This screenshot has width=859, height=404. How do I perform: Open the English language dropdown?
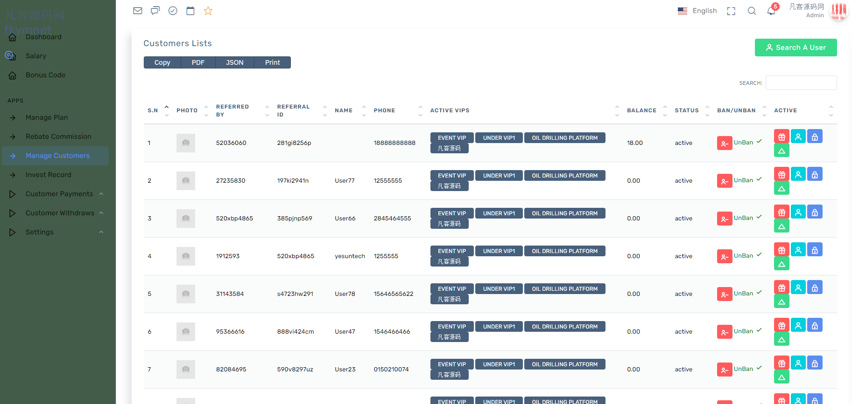click(x=697, y=11)
